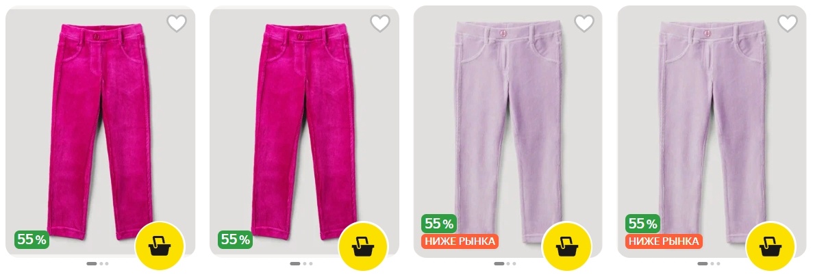Select third carousel dot under last lilac pants

click(x=718, y=263)
